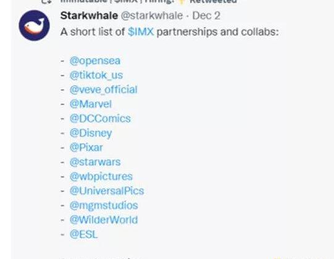This screenshot has width=334, height=259.
Task: Go to the @Marvel profile mention
Action: pyautogui.click(x=91, y=104)
